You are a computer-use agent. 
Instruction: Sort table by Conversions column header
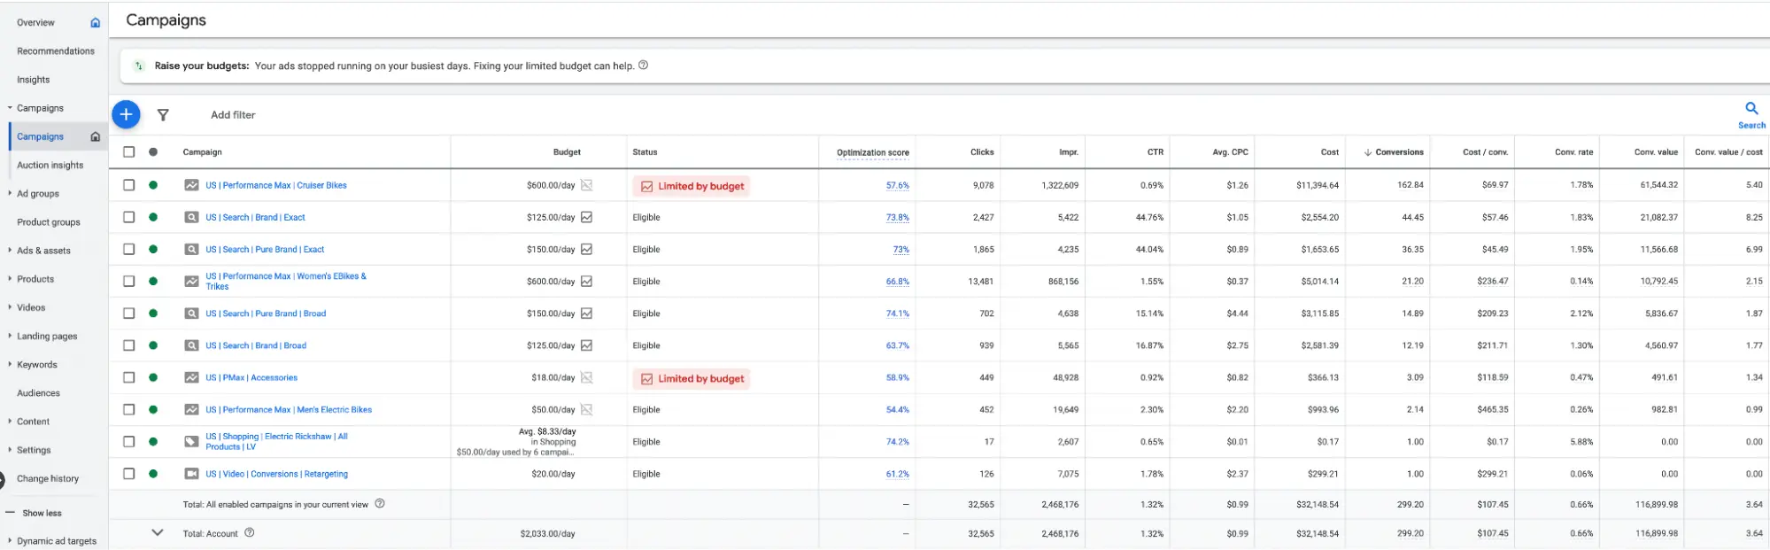1398,152
